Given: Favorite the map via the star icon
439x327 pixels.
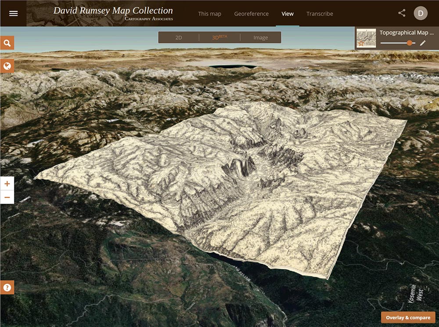Looking at the screenshot, I should [x=360, y=43].
